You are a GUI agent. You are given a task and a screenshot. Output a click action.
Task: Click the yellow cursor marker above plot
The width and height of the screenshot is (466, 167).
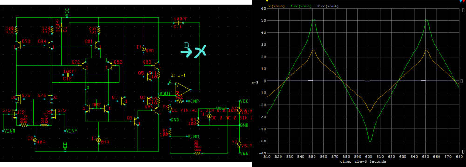point(267,1)
